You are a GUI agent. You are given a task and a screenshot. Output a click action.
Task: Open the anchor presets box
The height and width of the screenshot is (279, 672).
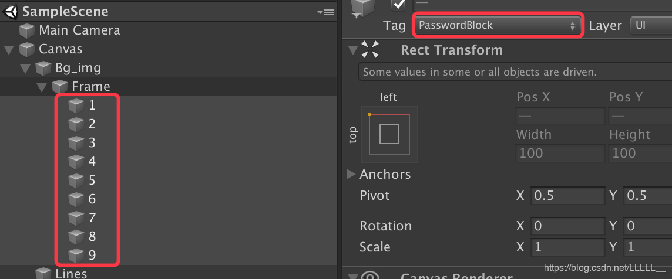tap(389, 134)
